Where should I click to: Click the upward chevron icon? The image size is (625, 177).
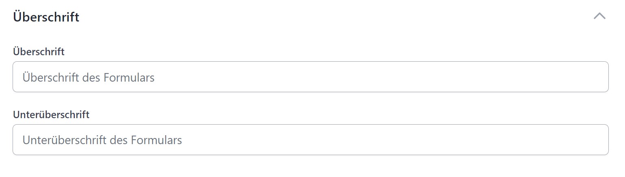(x=599, y=16)
